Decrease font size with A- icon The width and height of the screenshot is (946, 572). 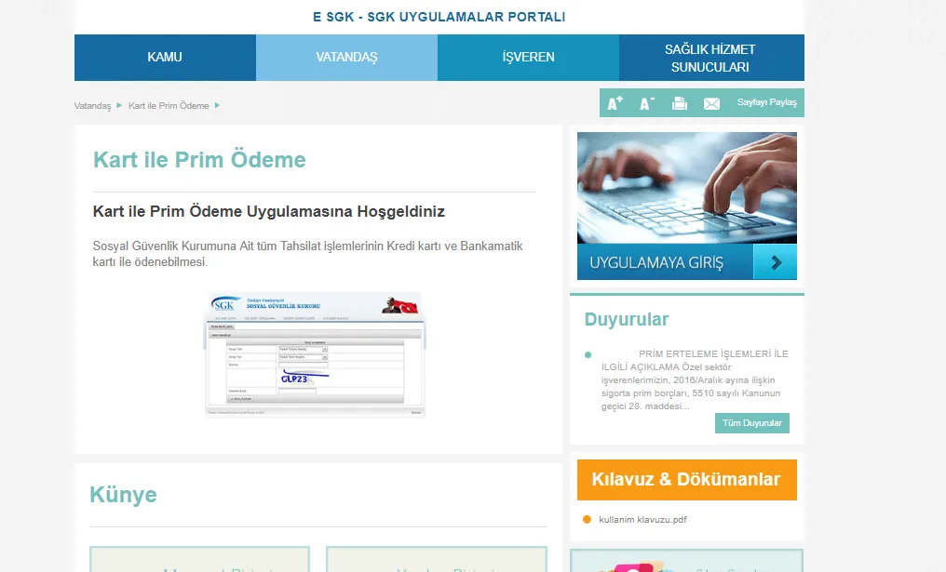647,103
